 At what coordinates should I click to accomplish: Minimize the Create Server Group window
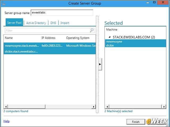click(x=148, y=3)
